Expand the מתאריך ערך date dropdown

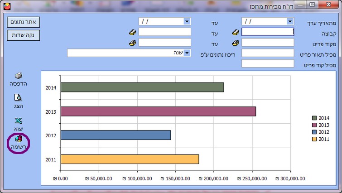(290, 21)
